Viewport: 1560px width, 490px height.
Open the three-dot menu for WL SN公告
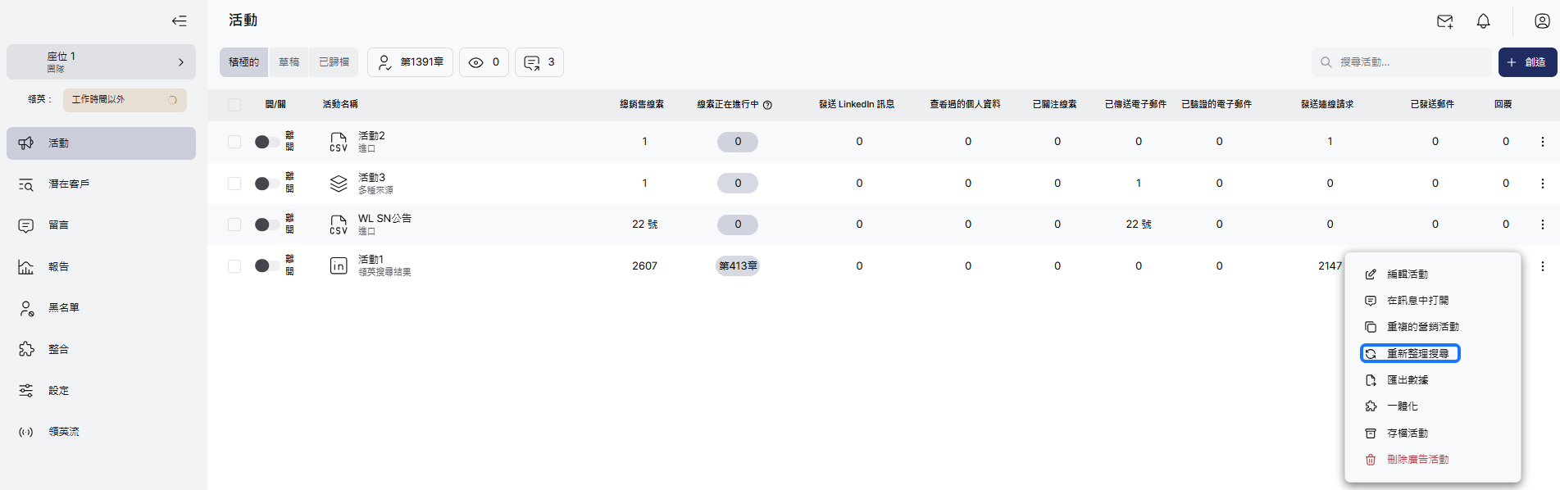click(1542, 225)
